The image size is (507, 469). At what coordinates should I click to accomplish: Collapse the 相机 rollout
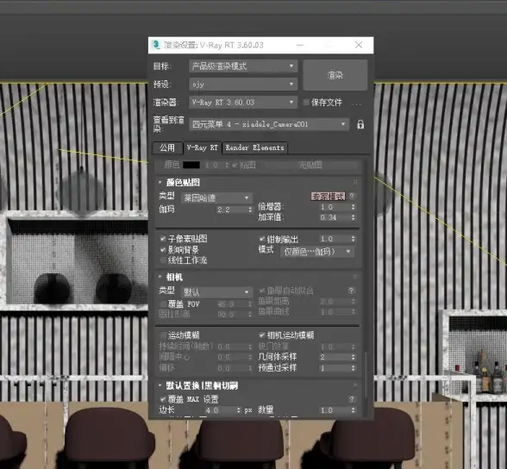point(160,277)
